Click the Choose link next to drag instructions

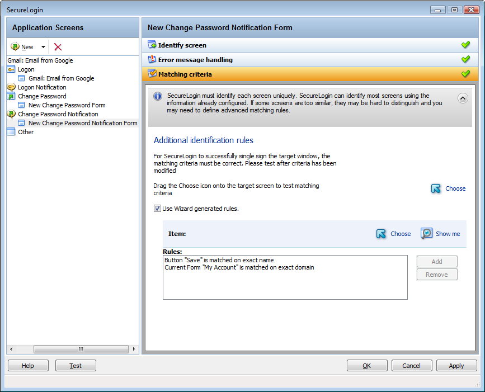(x=455, y=188)
